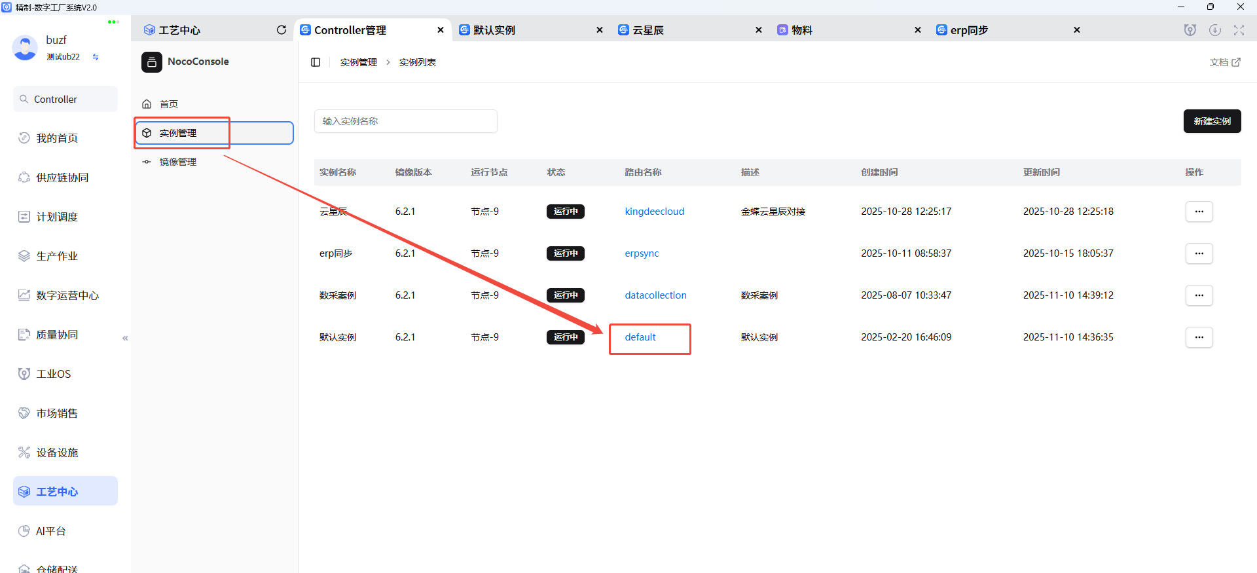
Task: Open the erpsync route link
Action: coord(642,253)
